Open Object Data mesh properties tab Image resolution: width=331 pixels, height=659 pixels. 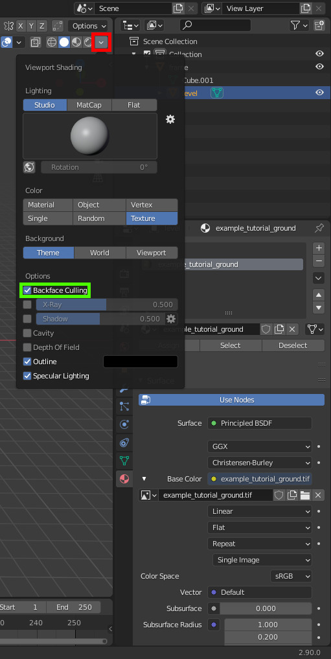pyautogui.click(x=124, y=460)
